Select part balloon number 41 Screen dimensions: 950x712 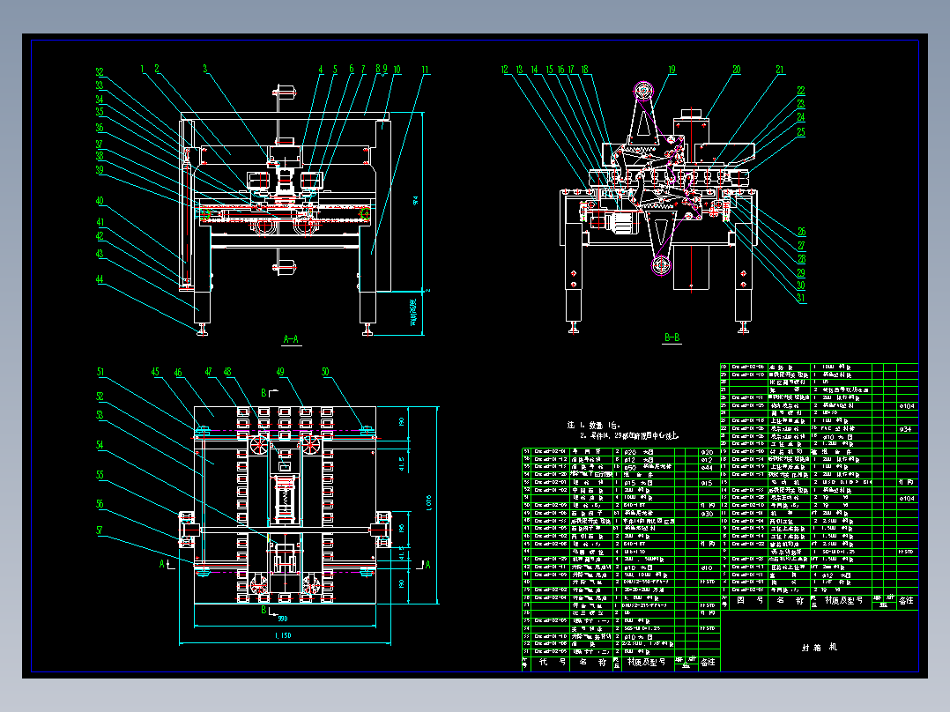(x=100, y=222)
